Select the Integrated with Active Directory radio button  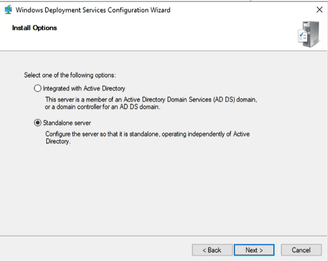(x=37, y=88)
